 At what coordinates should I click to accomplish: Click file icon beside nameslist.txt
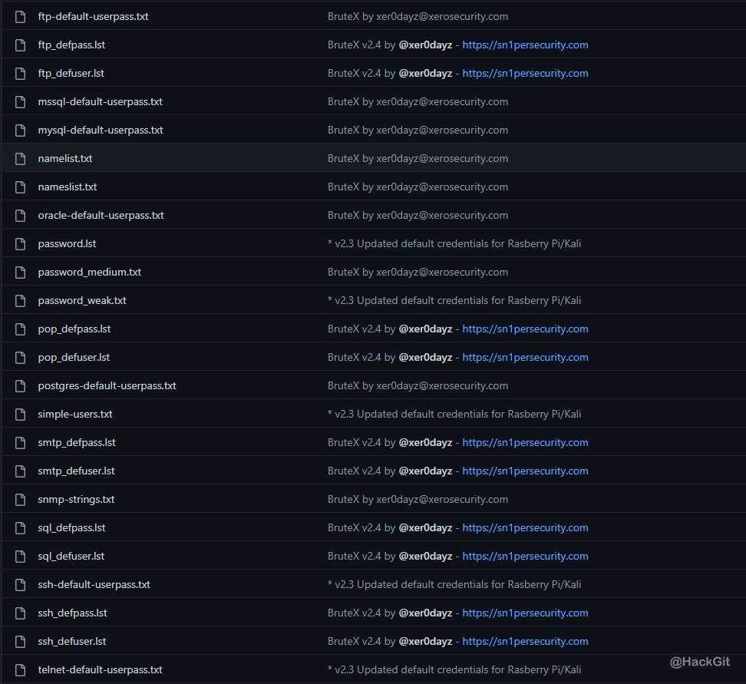click(21, 187)
